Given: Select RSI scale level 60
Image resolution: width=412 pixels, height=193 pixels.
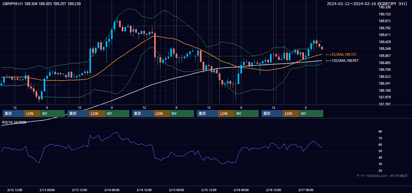Looking at the screenshot, I should coord(380,144).
